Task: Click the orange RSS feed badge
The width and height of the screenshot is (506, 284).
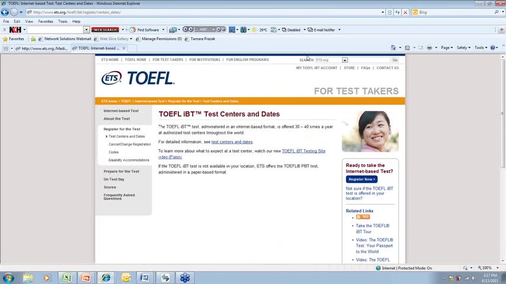Action: pyautogui.click(x=363, y=217)
